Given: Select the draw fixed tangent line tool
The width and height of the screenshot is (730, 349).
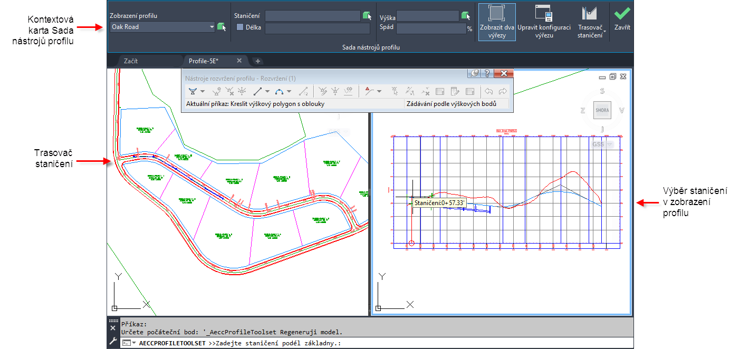Looking at the screenshot, I should coord(258,91).
